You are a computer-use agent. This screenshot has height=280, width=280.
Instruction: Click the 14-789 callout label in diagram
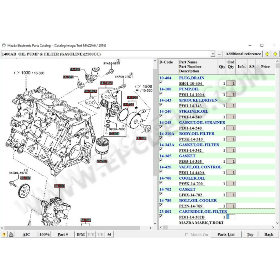tap(141, 138)
